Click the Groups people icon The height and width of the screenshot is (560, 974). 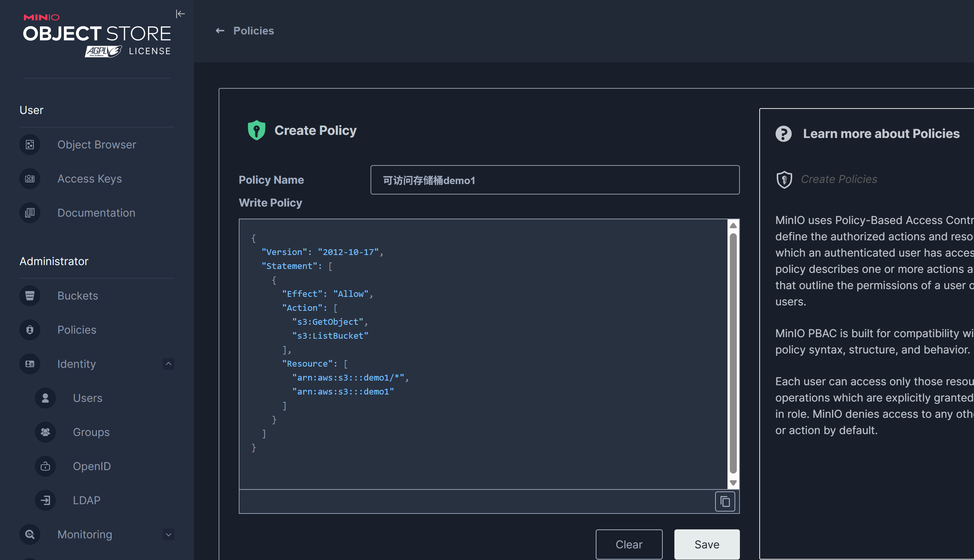[x=45, y=432]
